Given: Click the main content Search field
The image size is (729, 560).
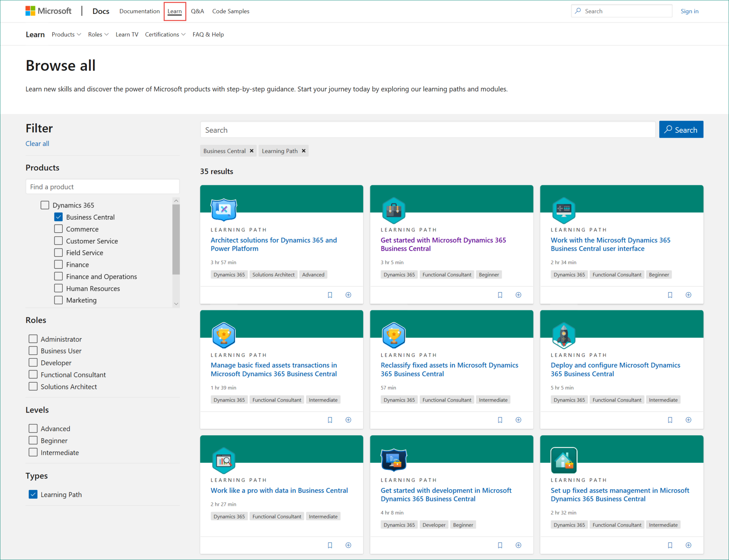Looking at the screenshot, I should click(x=428, y=130).
